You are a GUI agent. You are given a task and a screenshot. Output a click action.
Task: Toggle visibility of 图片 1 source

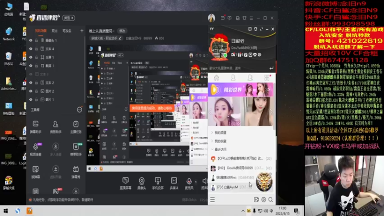(31, 100)
